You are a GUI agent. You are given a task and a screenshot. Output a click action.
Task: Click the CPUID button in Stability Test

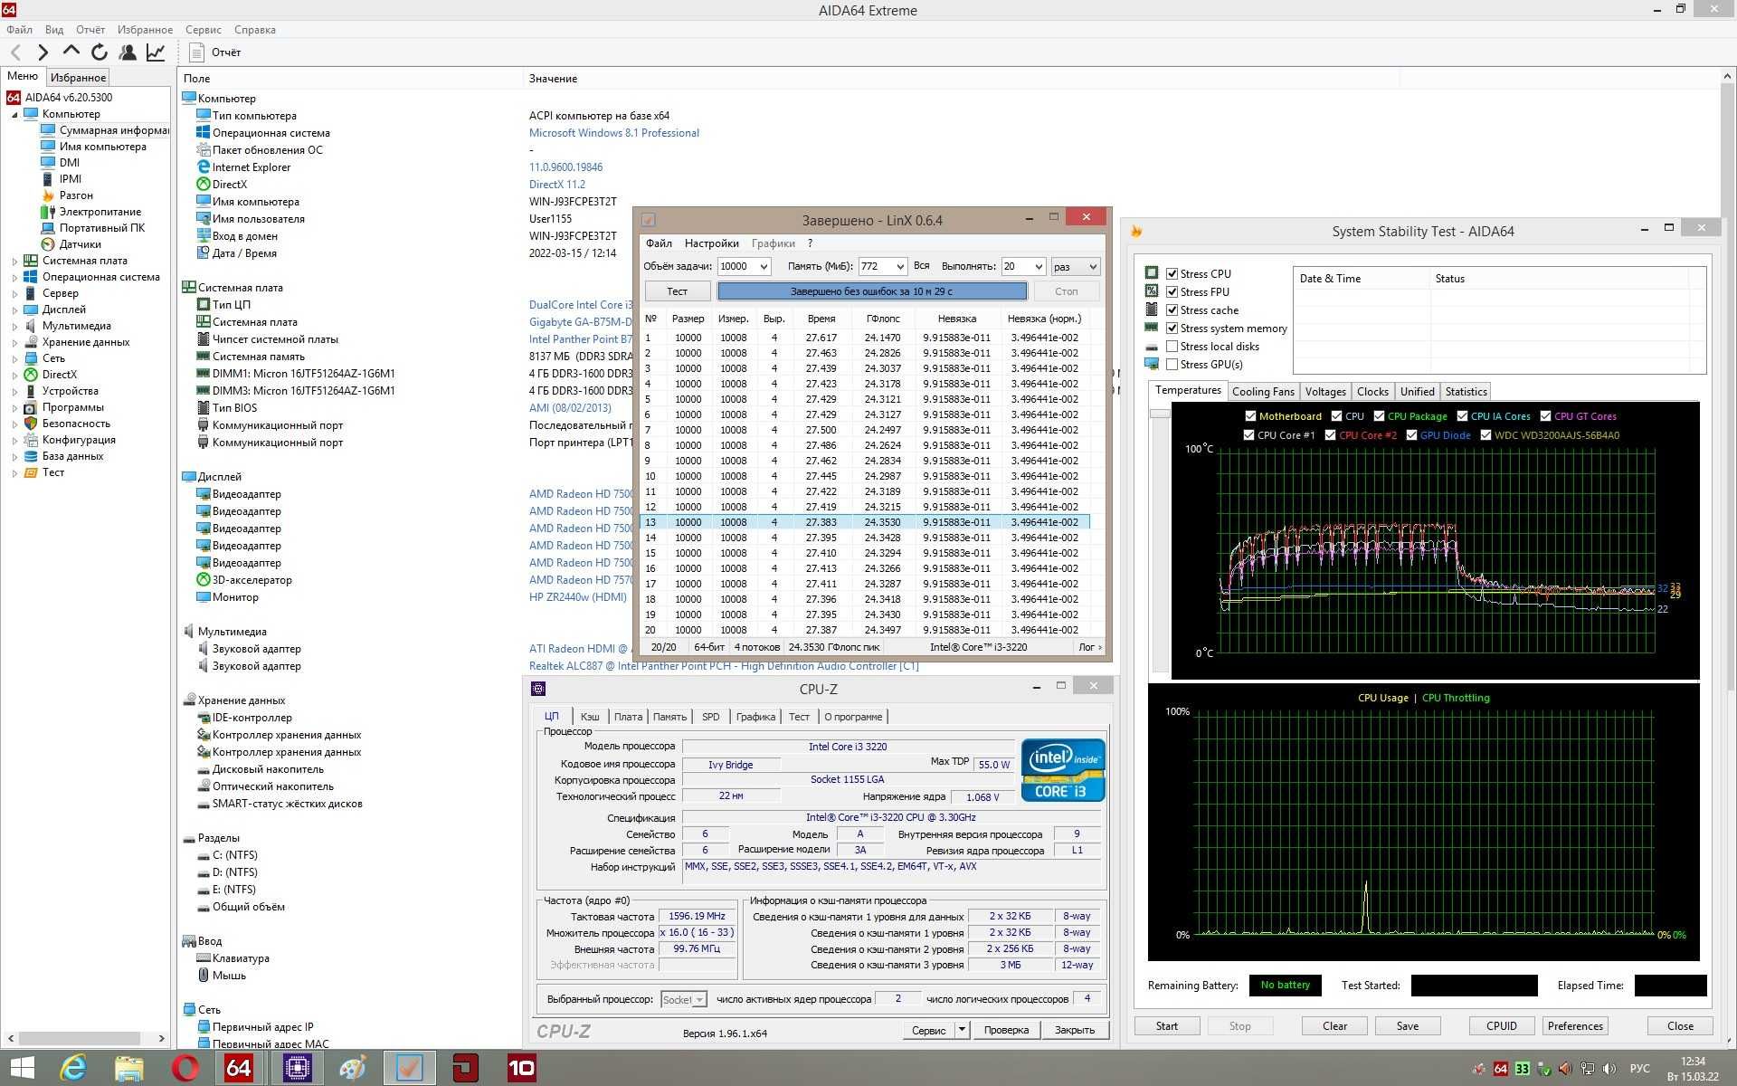(x=1502, y=1026)
